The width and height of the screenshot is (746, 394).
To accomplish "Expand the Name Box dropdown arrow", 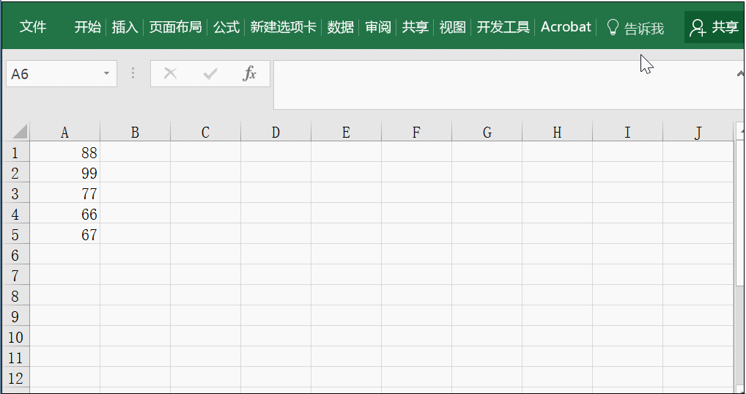I will point(106,74).
